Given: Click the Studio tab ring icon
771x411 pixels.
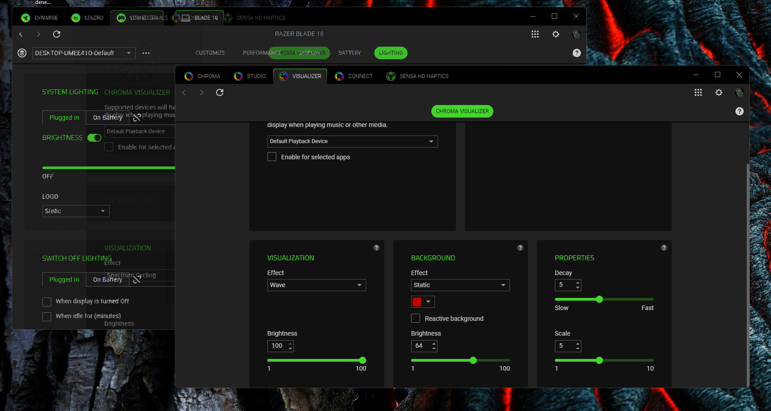Looking at the screenshot, I should (238, 76).
